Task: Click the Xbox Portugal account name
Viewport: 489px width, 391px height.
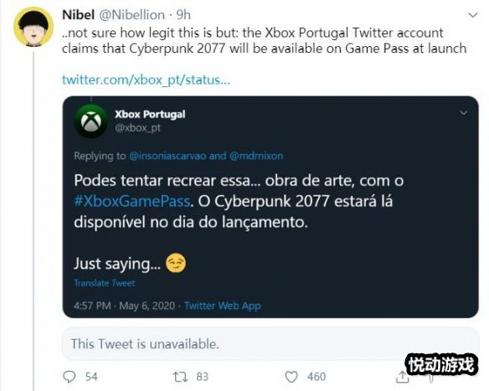Action: point(150,114)
